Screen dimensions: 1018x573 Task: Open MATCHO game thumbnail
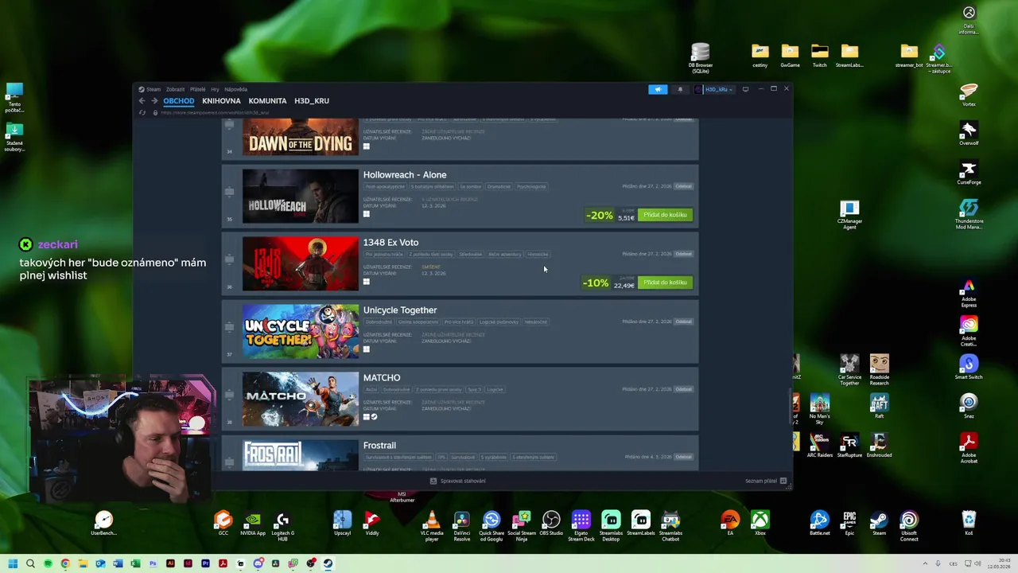tap(301, 399)
